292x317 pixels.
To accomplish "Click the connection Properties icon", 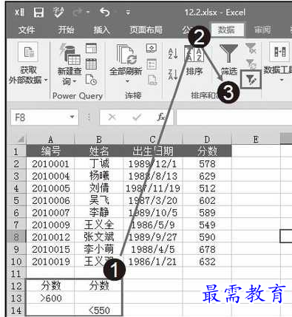I will (152, 64).
